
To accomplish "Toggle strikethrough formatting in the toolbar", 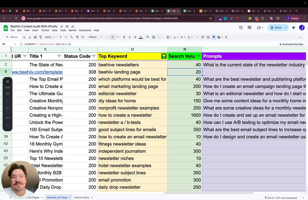I will point(135,37).
